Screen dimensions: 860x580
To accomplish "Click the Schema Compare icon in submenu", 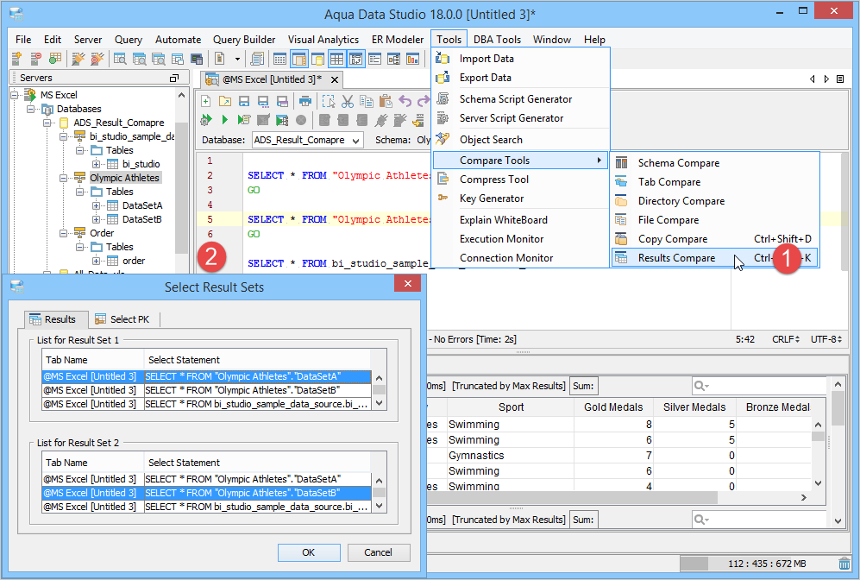I will tap(621, 163).
